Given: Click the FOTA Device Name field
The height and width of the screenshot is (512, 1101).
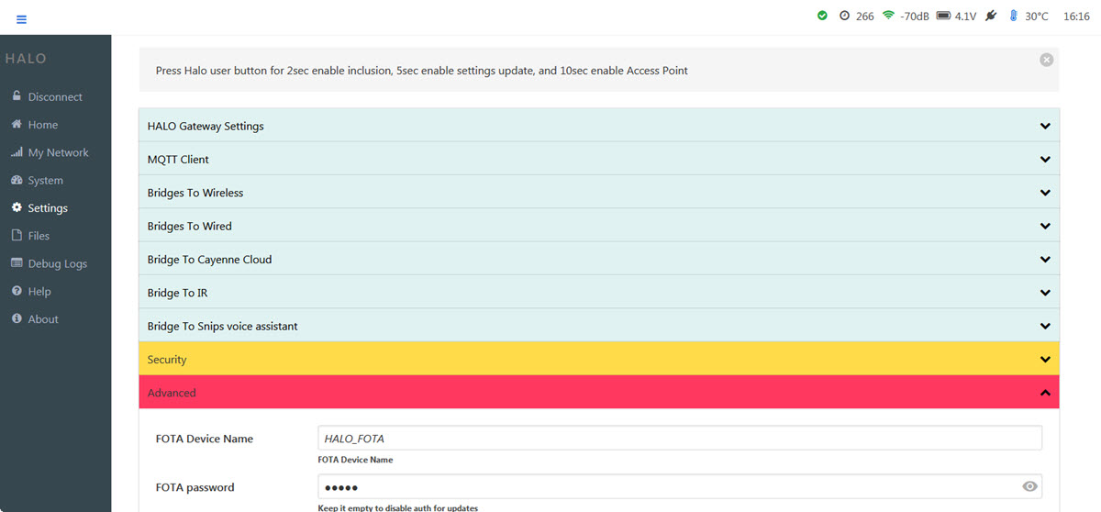Looking at the screenshot, I should [679, 439].
